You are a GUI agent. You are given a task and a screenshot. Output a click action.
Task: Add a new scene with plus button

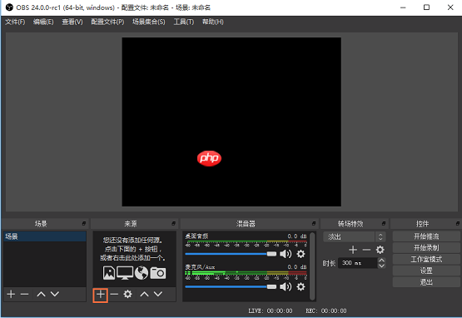[11, 294]
